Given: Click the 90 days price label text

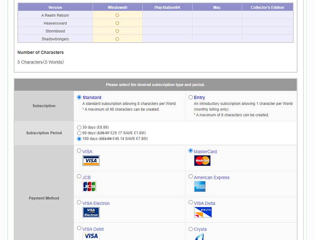Looking at the screenshot, I should tap(114, 133).
